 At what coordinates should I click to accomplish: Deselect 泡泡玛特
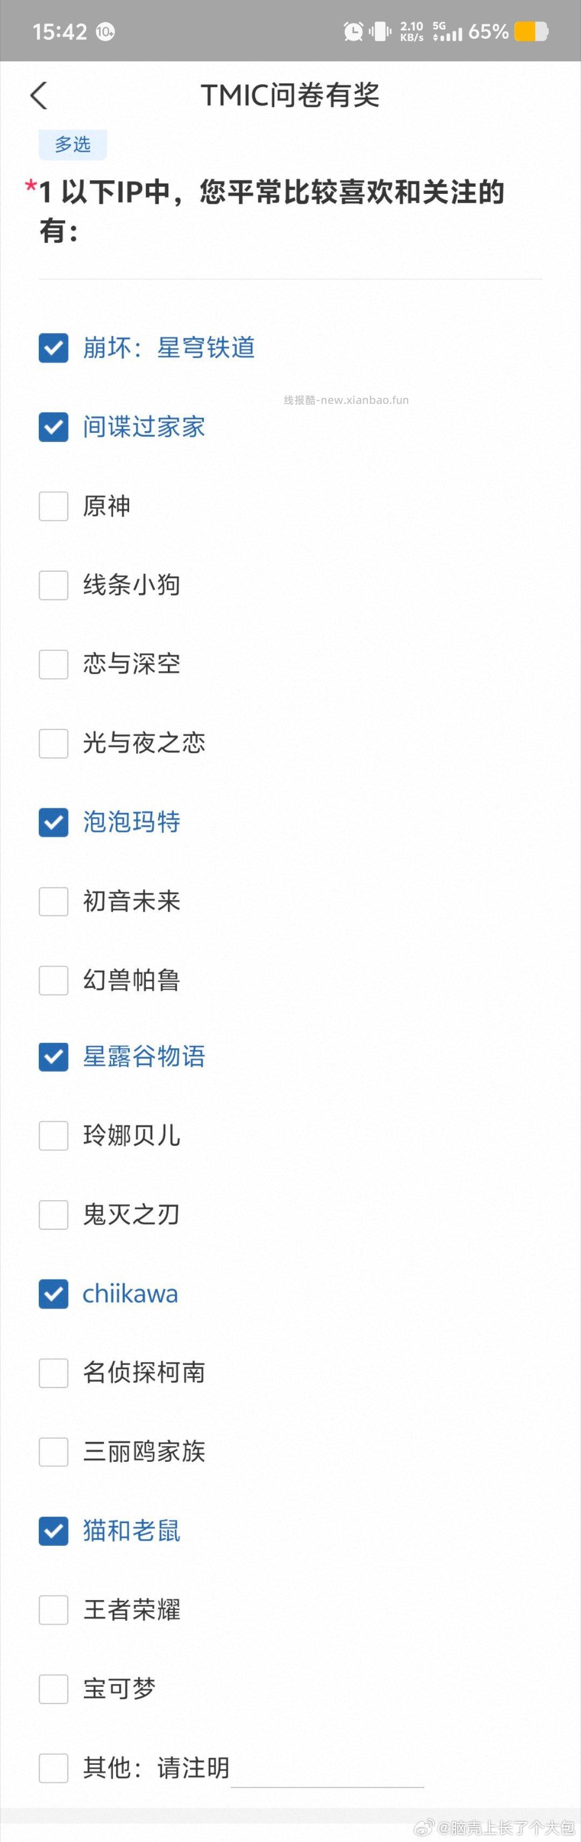coord(53,823)
